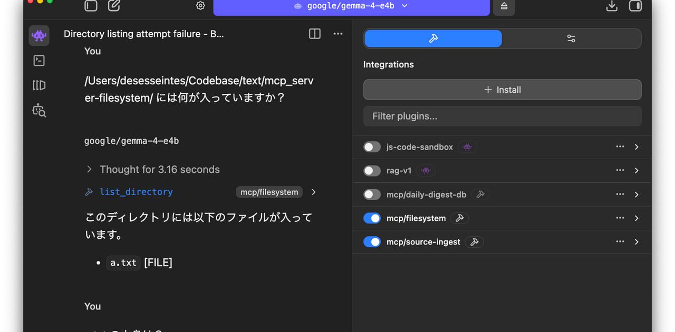Enable the mcp/daily-digest-db integration
Image resolution: width=675 pixels, height=332 pixels.
tap(372, 194)
